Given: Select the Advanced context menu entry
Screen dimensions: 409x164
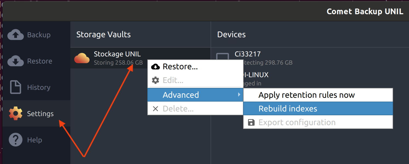Looking at the screenshot, I should pyautogui.click(x=181, y=95).
